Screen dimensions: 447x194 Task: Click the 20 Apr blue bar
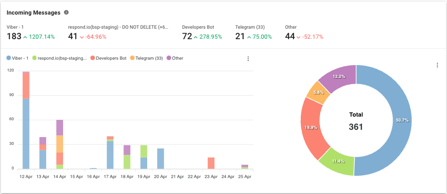pos(160,158)
